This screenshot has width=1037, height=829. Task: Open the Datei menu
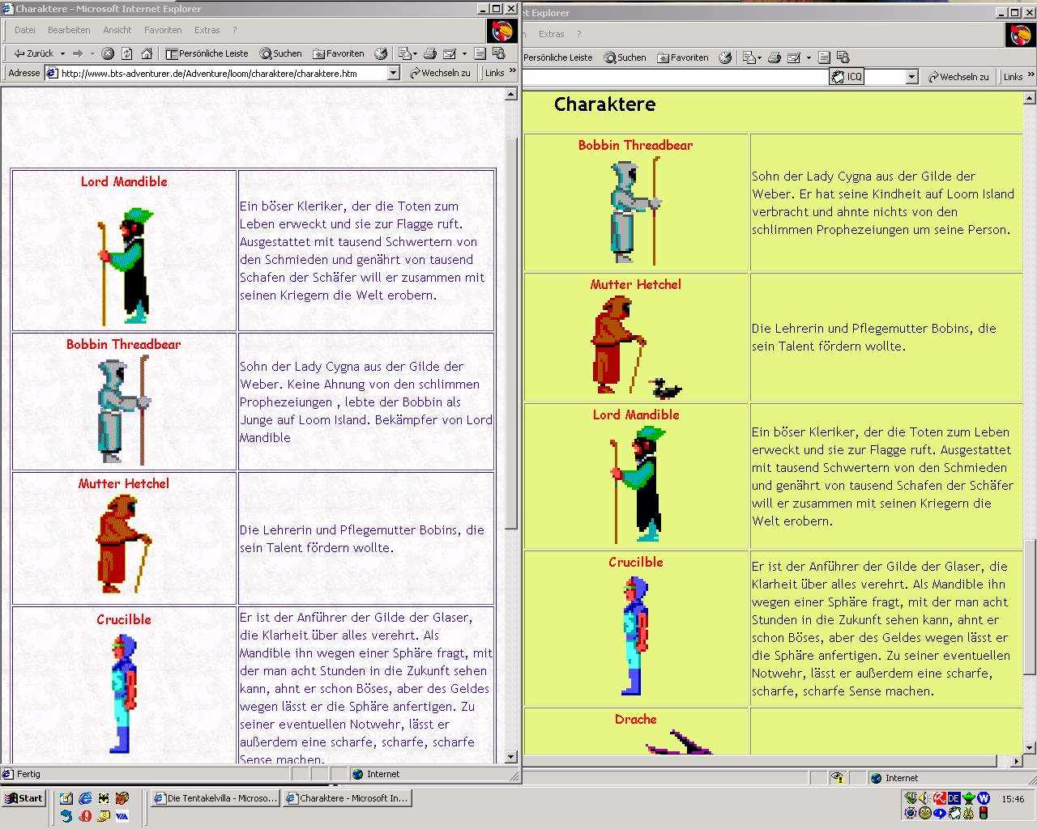(x=25, y=30)
